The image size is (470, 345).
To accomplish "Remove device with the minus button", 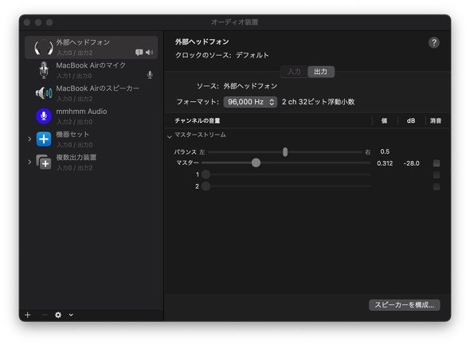I will pyautogui.click(x=45, y=315).
